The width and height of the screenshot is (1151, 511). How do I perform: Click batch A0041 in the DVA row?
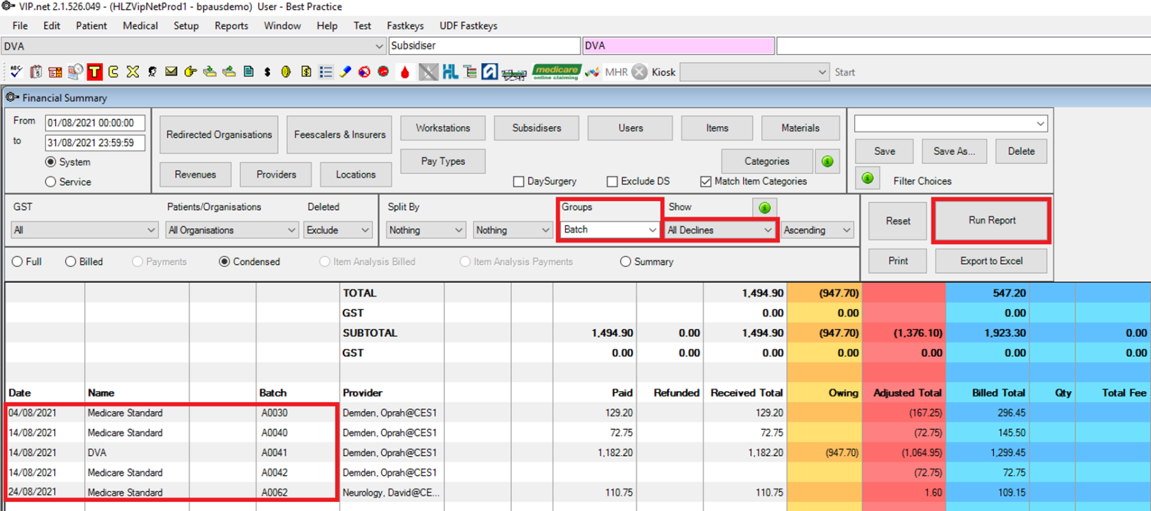(275, 453)
